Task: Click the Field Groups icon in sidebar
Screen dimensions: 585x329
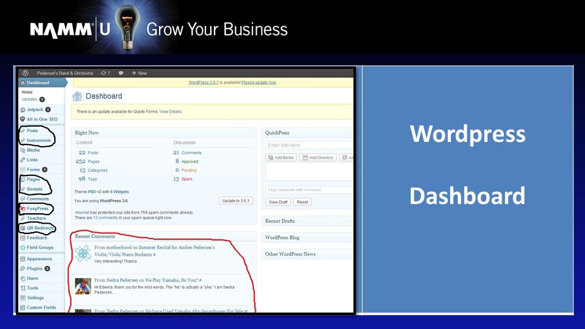Action: (23, 247)
